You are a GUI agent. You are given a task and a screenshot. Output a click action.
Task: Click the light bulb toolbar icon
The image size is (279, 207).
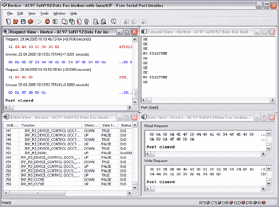coord(86,22)
